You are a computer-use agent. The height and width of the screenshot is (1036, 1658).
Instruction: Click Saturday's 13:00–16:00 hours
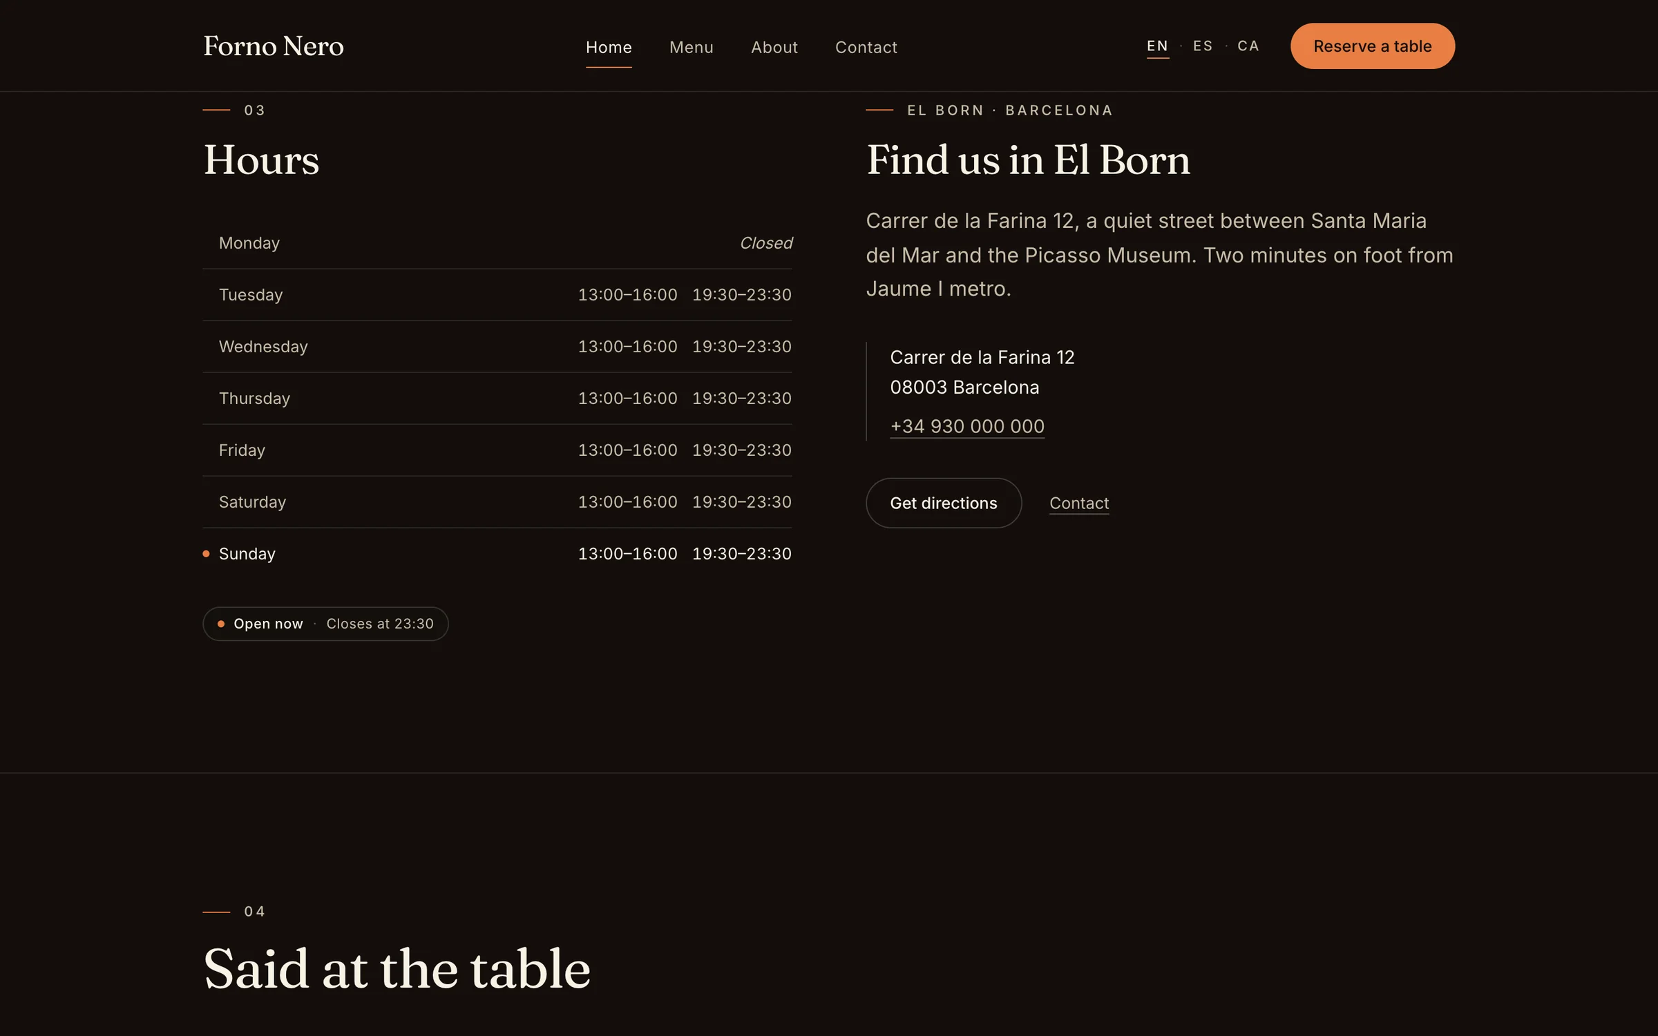[627, 502]
